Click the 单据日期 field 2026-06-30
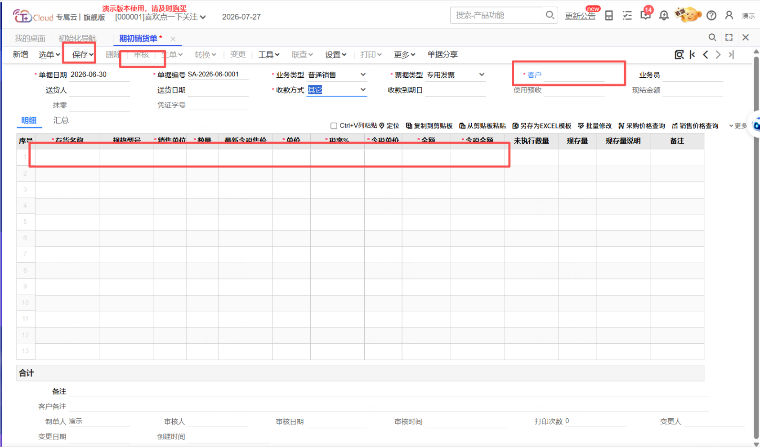Screen dimensions: 760x447 point(99,75)
